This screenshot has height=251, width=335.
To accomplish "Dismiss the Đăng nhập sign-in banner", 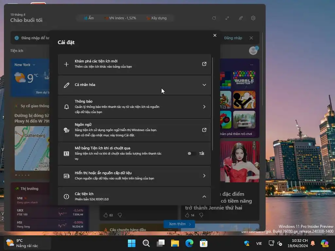I will point(251,38).
